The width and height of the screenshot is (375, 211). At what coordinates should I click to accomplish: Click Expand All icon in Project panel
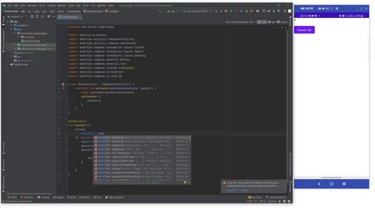click(x=37, y=16)
